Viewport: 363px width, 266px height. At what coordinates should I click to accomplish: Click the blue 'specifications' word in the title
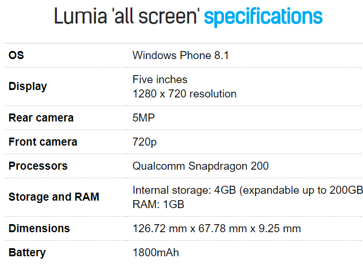[x=263, y=17]
